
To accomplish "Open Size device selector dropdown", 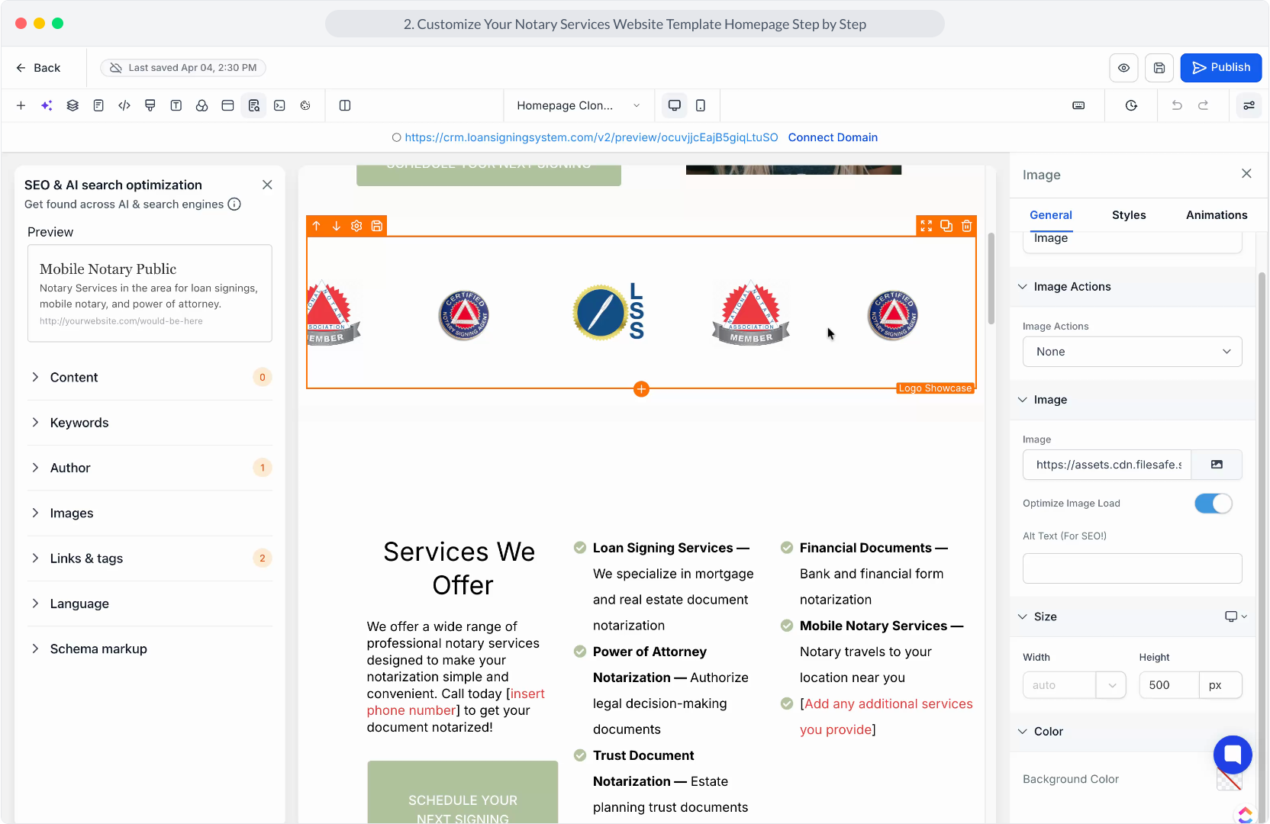I will 1236,616.
